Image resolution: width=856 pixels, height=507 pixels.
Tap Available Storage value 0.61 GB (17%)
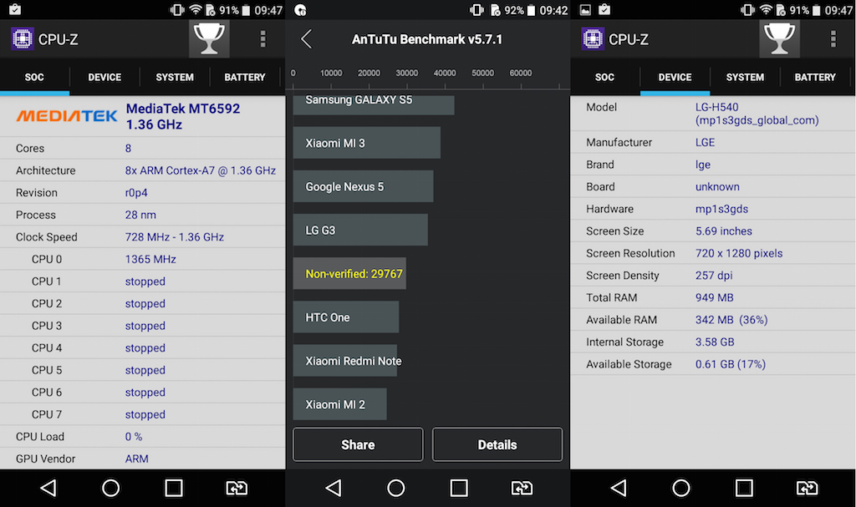click(x=731, y=364)
